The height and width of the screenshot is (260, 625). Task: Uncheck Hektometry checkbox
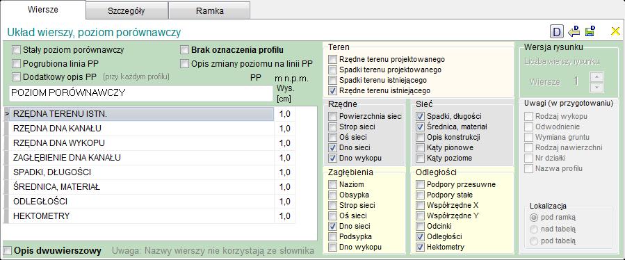(420, 247)
